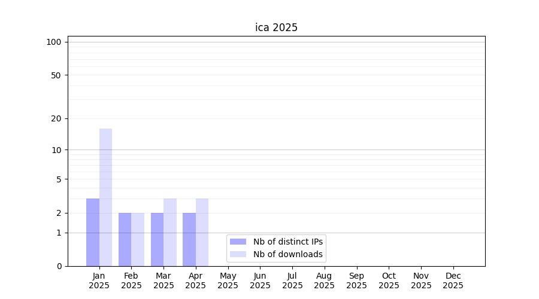Click the January downloads bar

(105, 197)
